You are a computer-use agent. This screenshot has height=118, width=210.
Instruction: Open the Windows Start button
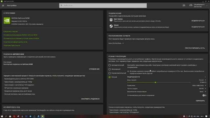(2, 116)
